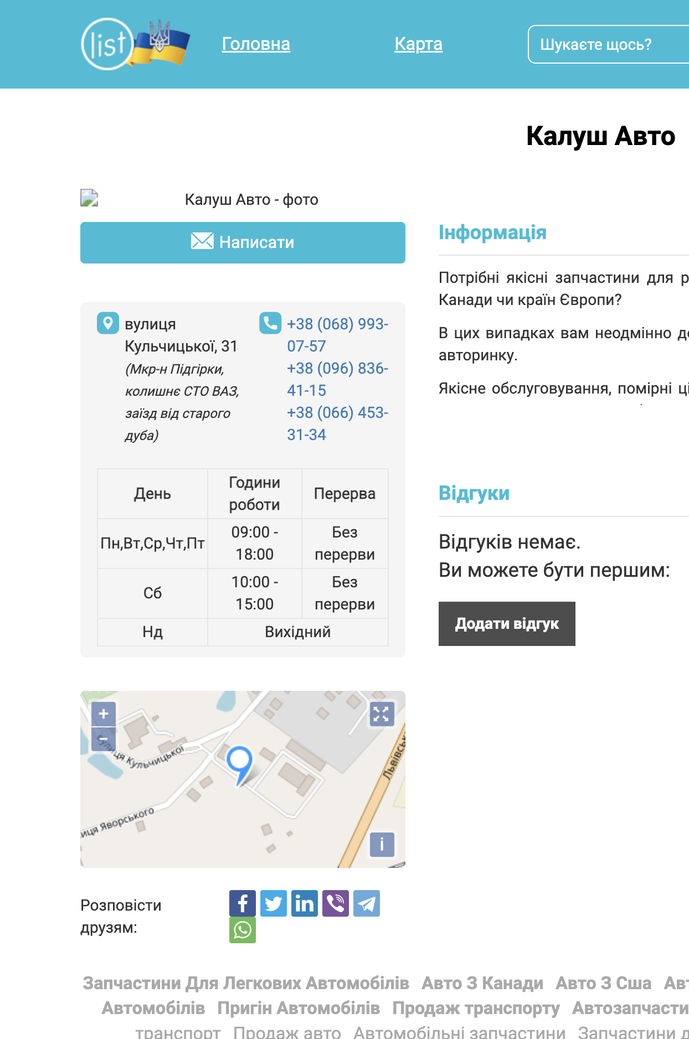689x1039 pixels.
Task: Zoom out on the map
Action: 104,739
